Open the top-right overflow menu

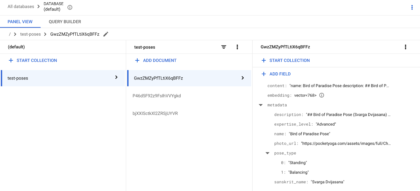(412, 7)
